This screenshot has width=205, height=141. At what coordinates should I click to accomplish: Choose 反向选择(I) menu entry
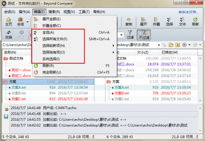(x=75, y=59)
